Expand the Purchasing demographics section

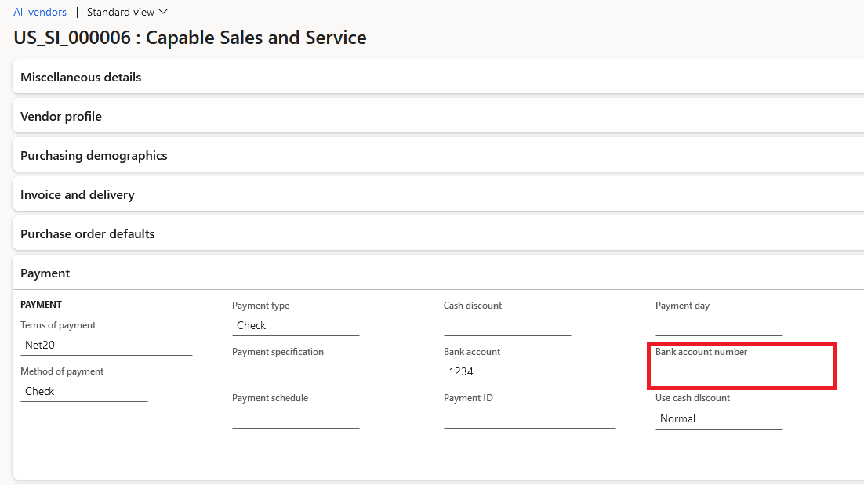coord(438,155)
